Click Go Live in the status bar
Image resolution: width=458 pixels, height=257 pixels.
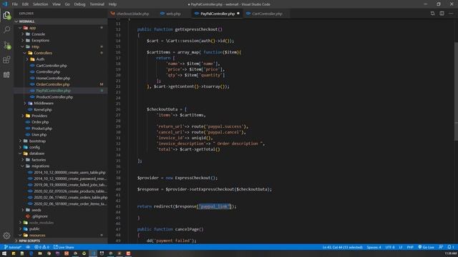click(x=426, y=247)
